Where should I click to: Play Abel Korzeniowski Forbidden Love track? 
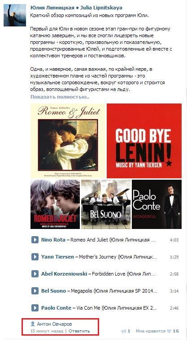click(35, 274)
